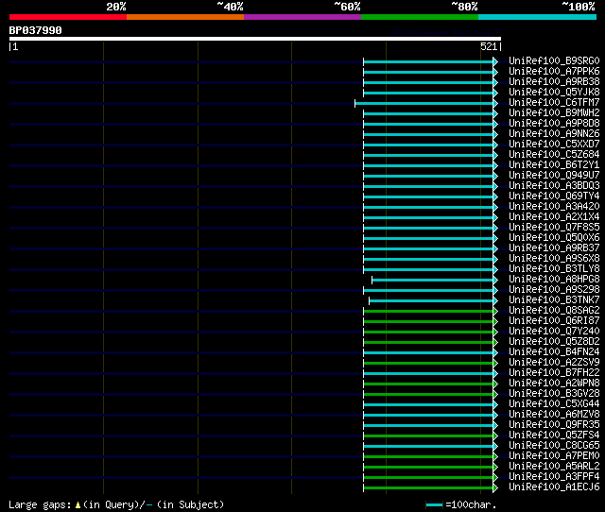This screenshot has height=512, width=605.
Task: Click UniRef100_A5ARL2 label
Action: pos(554,467)
